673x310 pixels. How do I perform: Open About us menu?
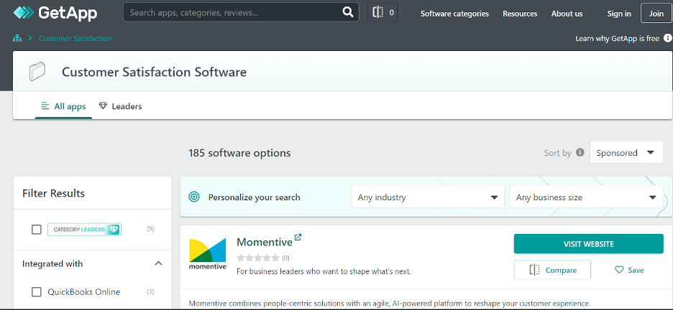coord(567,14)
